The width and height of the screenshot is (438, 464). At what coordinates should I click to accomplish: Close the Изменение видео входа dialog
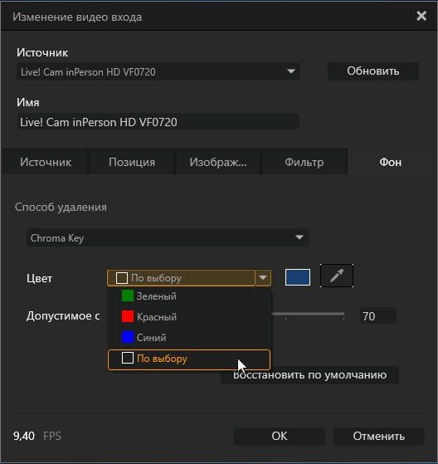click(x=421, y=16)
